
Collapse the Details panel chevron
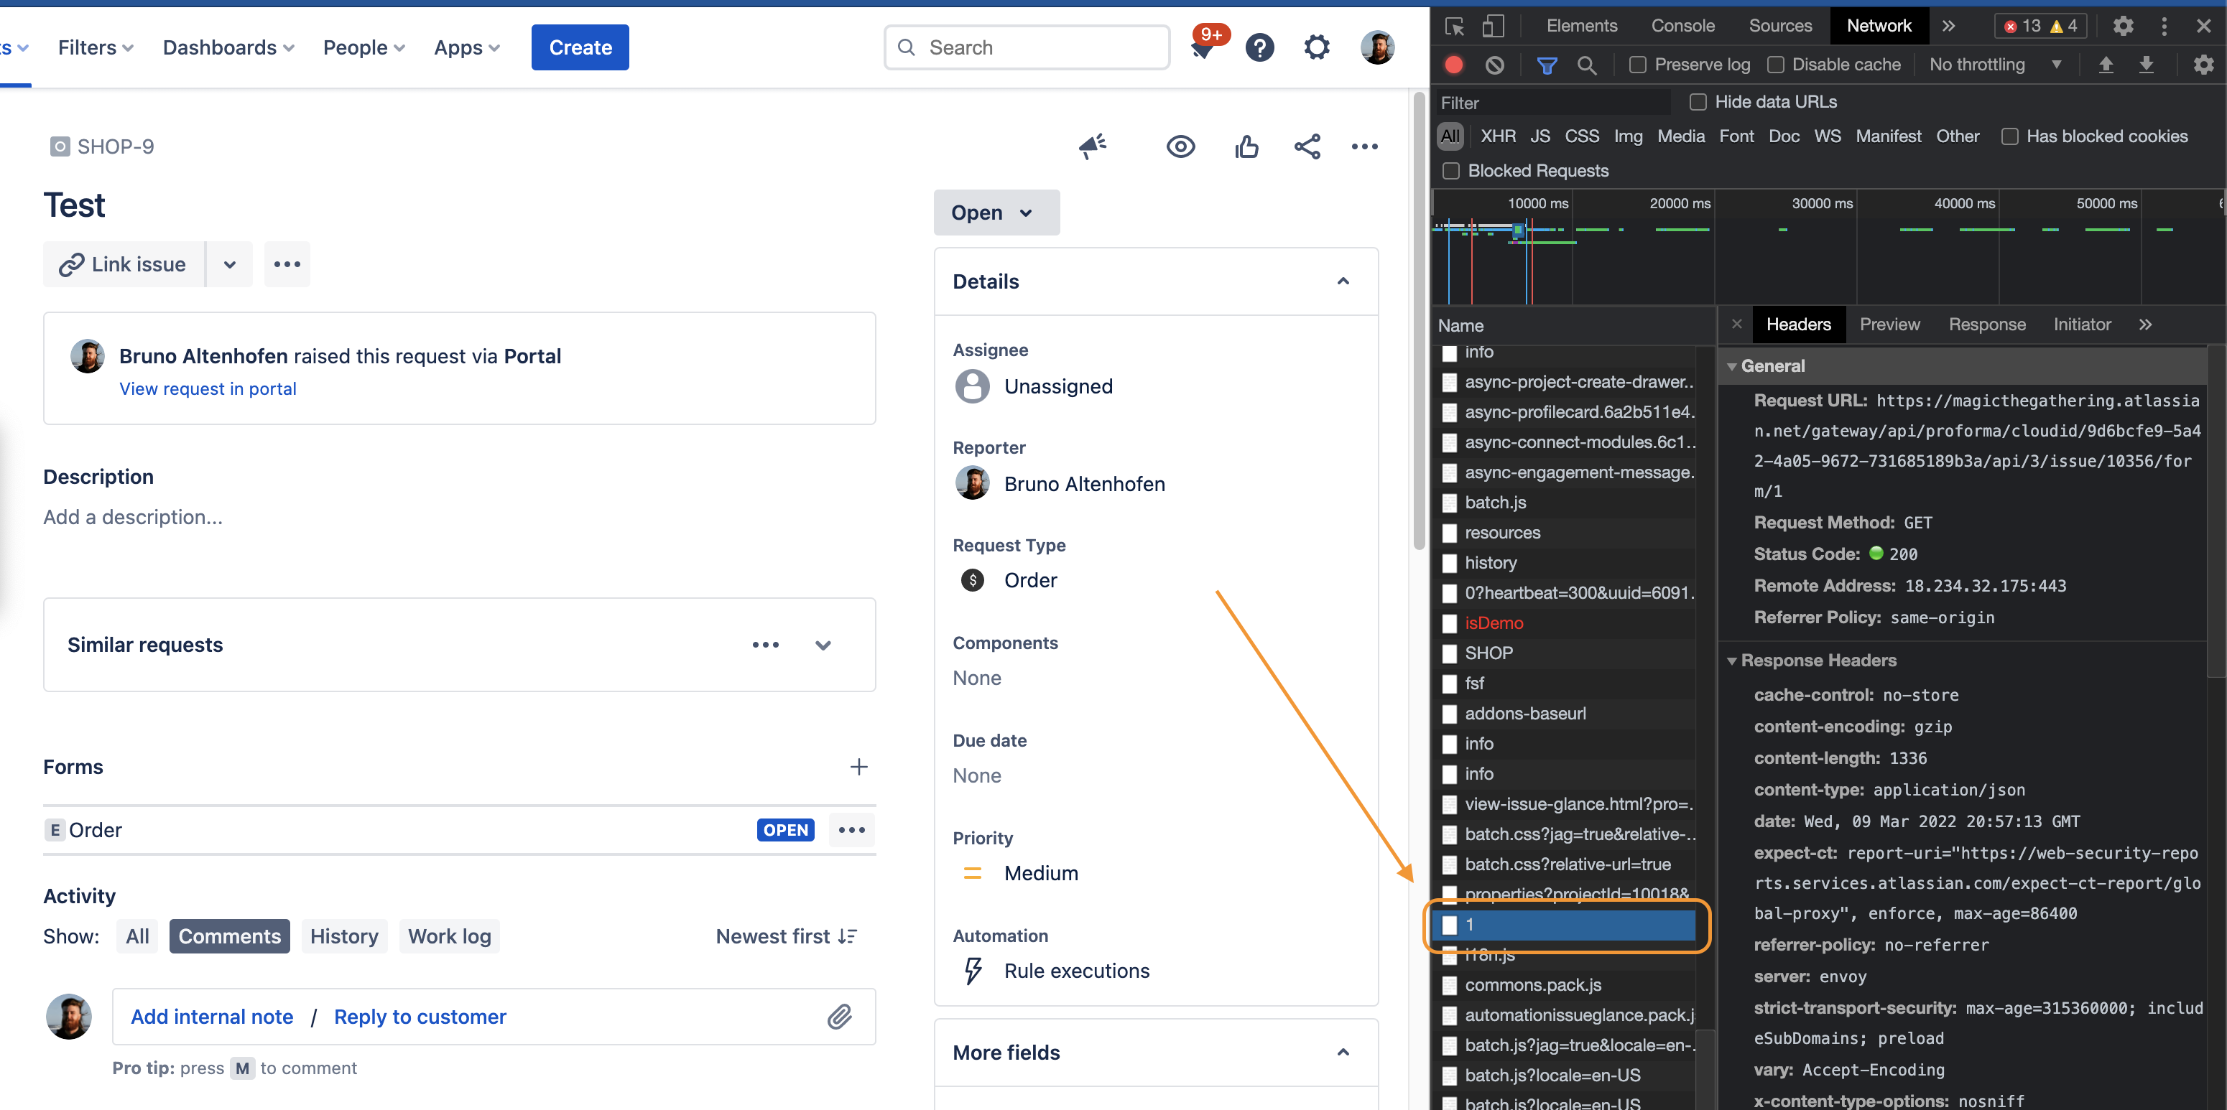coord(1343,281)
